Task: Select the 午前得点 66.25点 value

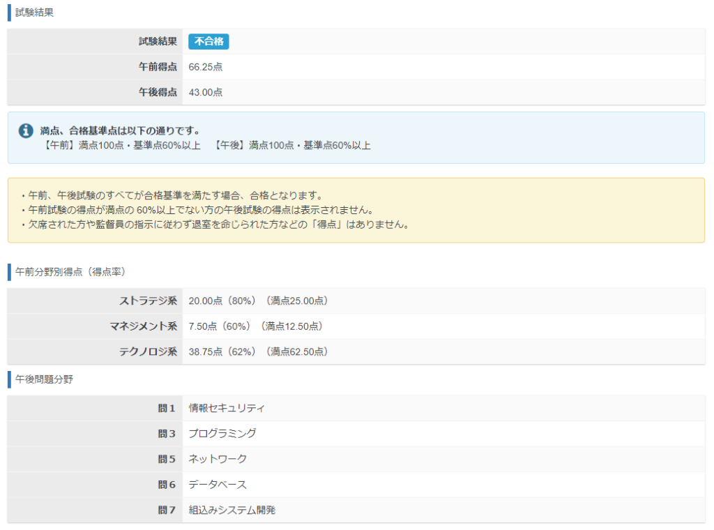Action: point(206,67)
